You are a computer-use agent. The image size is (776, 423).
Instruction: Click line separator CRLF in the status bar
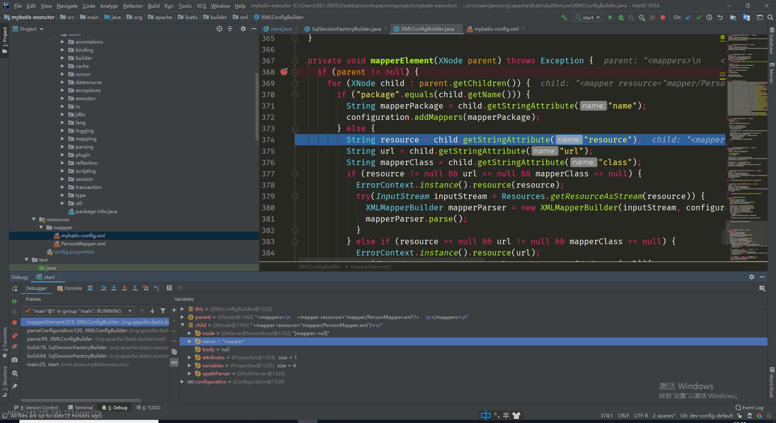(x=623, y=415)
